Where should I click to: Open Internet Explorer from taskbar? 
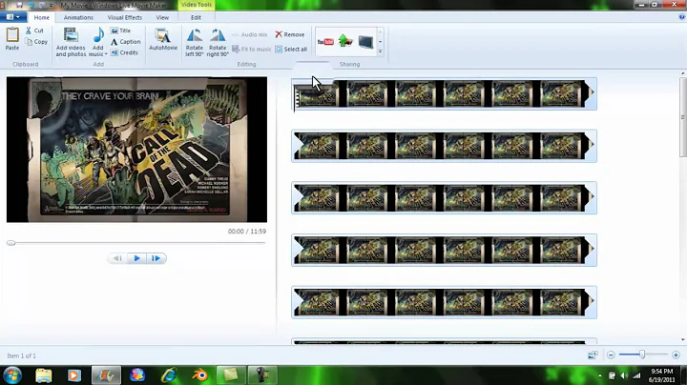(169, 375)
